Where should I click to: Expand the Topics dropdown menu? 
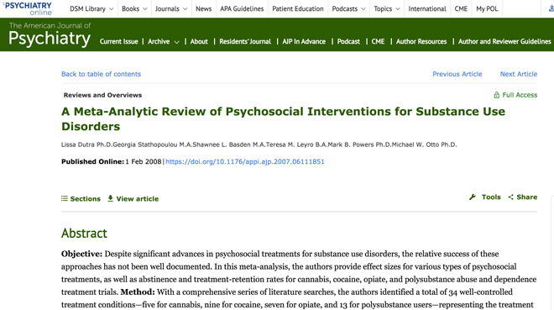coord(398,9)
